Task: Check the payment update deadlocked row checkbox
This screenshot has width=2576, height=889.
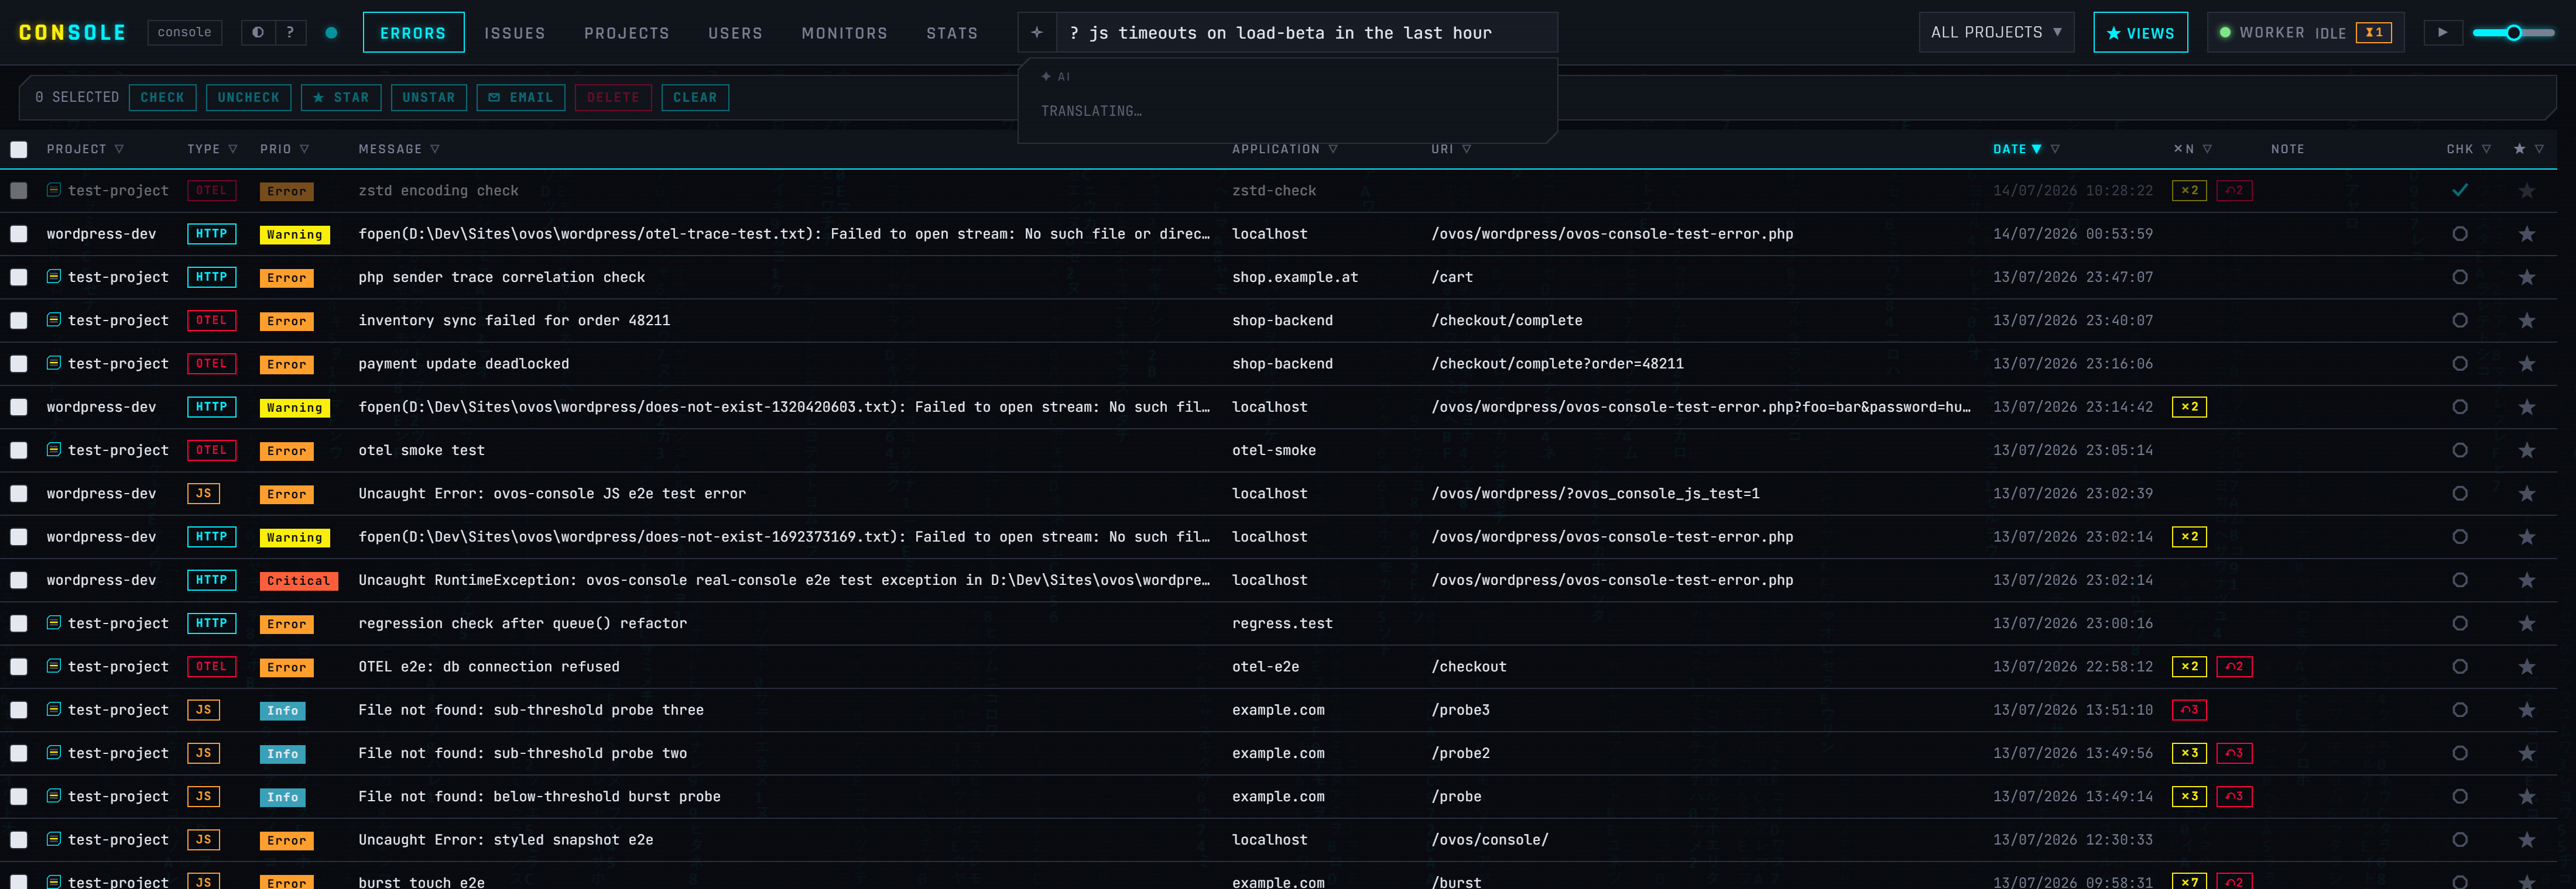Action: pos(19,364)
